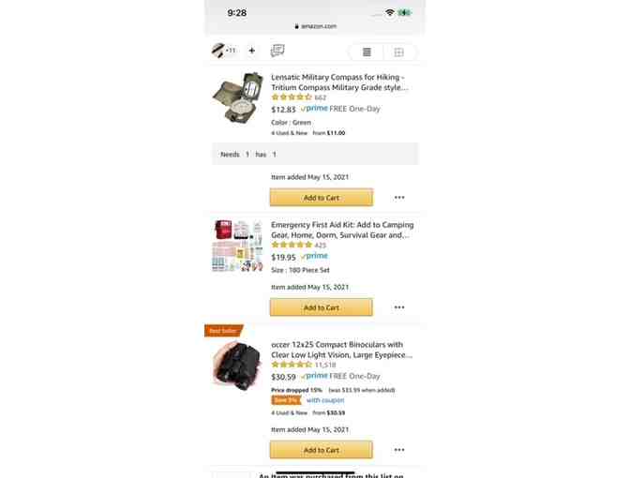The image size is (630, 478).
Task: Tap the amazon.com address bar
Action: pos(315,26)
